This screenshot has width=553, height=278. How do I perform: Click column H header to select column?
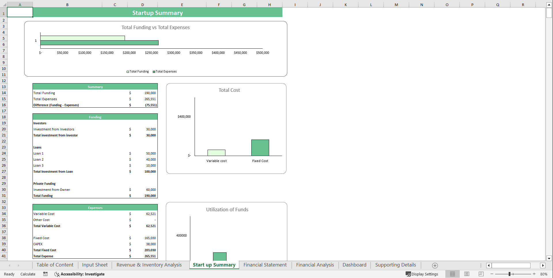(x=269, y=5)
